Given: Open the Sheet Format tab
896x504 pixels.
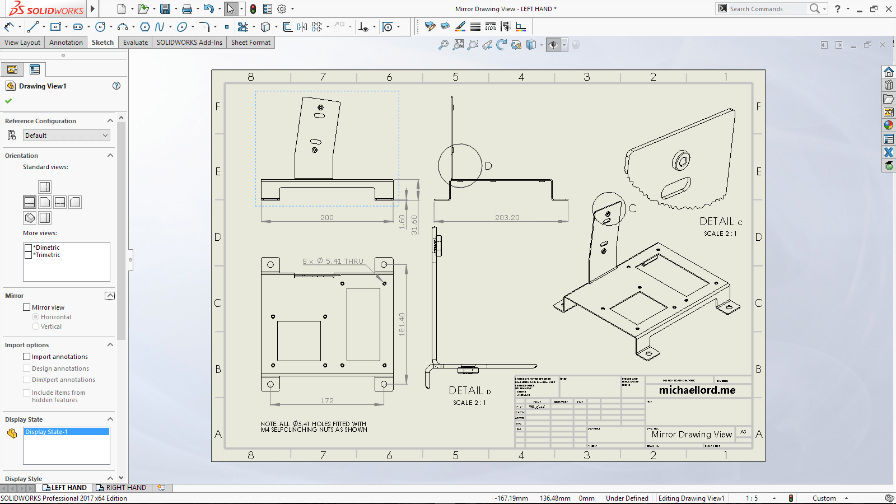Looking at the screenshot, I should (x=251, y=43).
